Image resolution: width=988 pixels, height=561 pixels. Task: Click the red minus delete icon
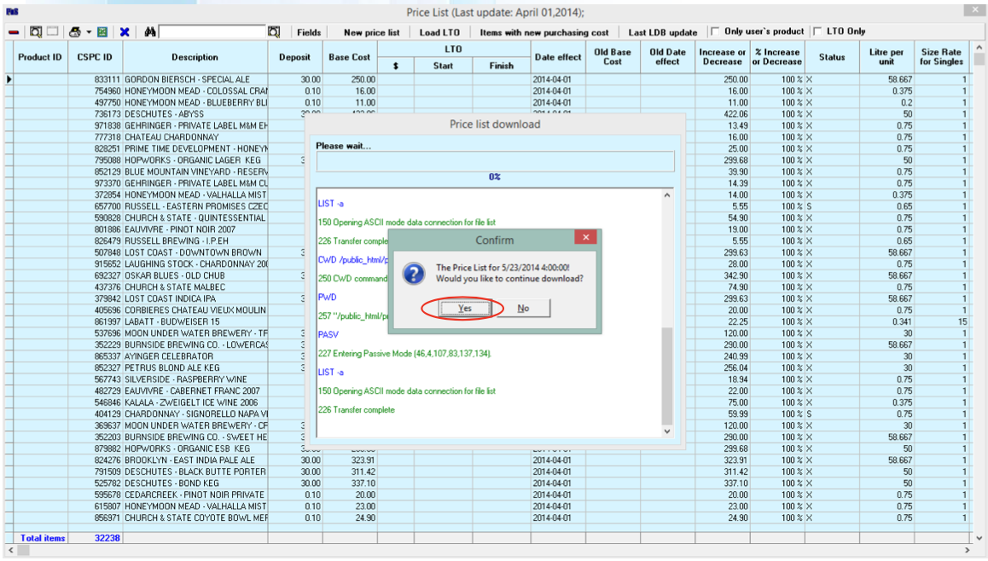click(14, 32)
